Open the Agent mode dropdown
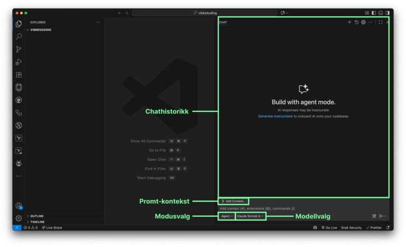Screen dimensions: 406x247 click(x=226, y=216)
